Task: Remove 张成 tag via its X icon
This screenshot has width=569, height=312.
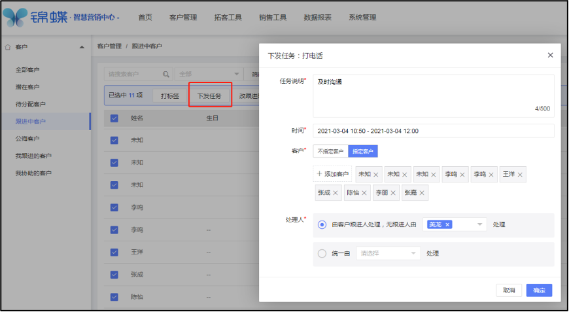Action: point(336,193)
